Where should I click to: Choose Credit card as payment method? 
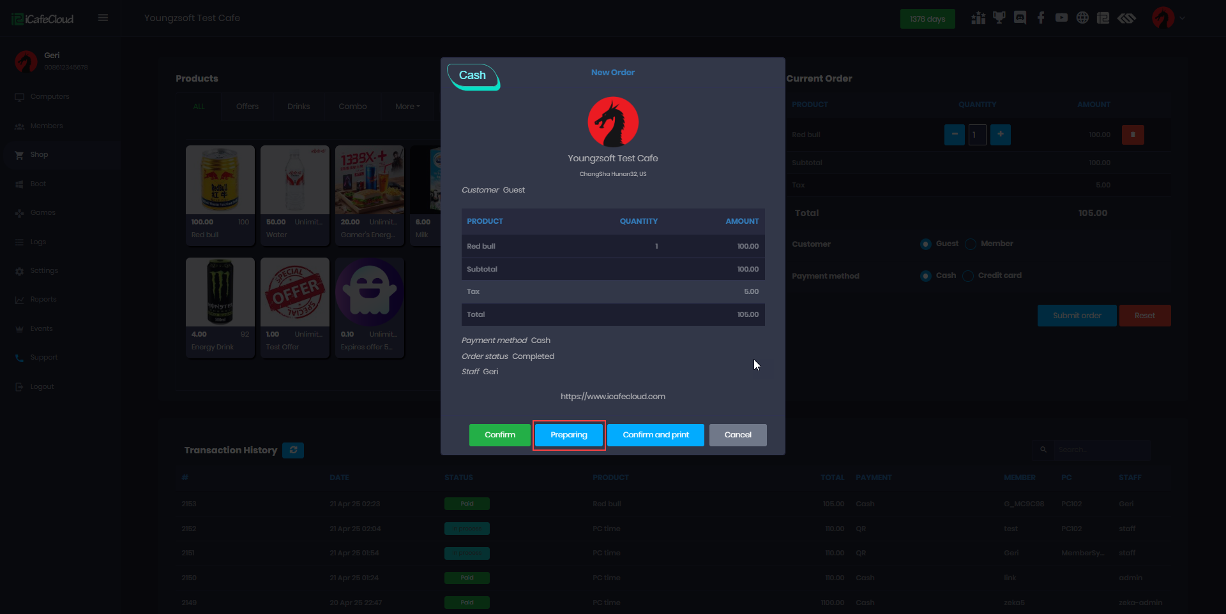click(x=968, y=276)
